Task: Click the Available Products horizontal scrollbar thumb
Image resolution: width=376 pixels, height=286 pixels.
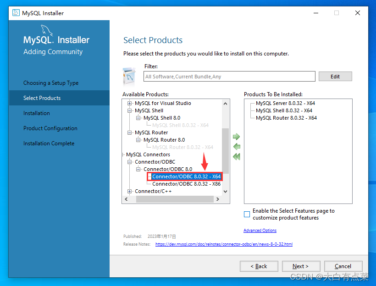Action: (175, 199)
